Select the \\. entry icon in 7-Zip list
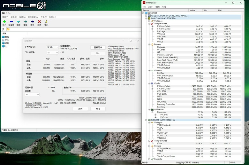This screenshot has height=165, width=249. [x=3, y=46]
